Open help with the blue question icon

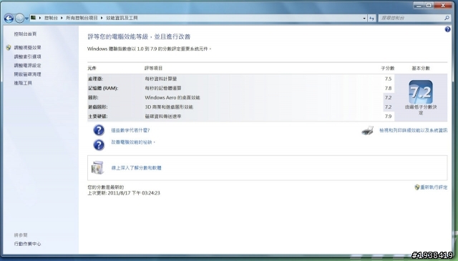coord(447,29)
